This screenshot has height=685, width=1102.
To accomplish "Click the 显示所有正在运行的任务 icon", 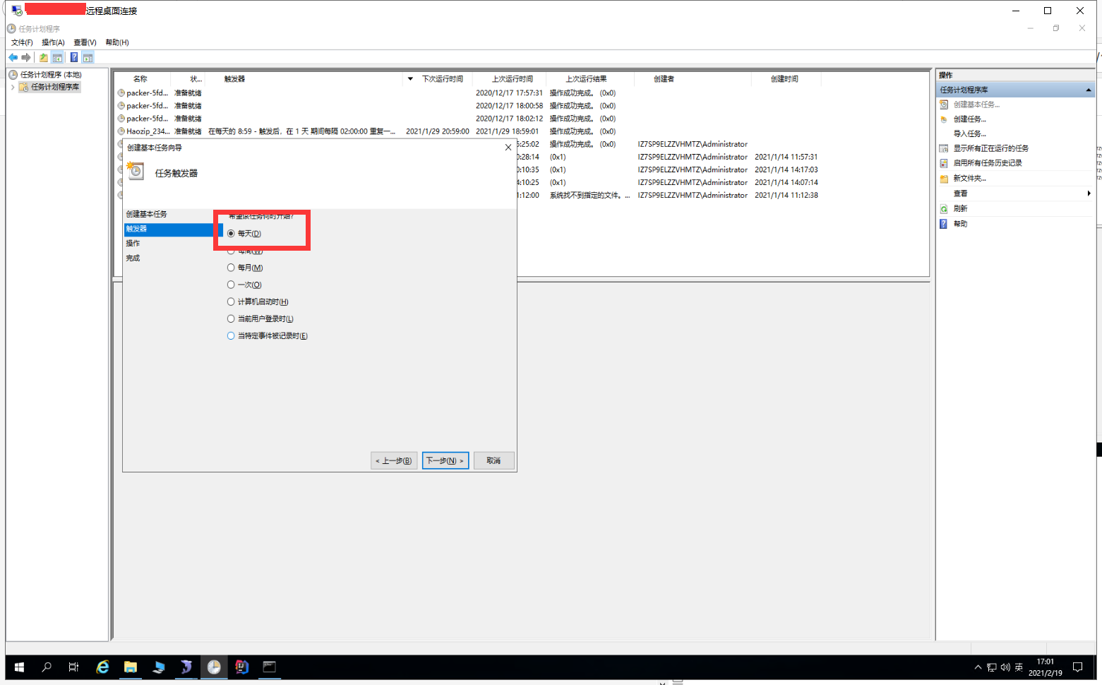I will click(x=944, y=148).
